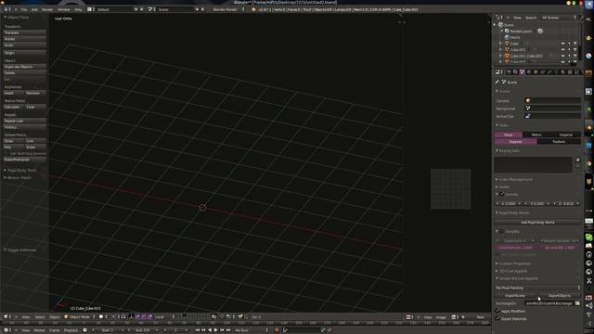Open the Modifiers wrench tab icon
Image resolution: width=594 pixels, height=334 pixels.
click(549, 72)
